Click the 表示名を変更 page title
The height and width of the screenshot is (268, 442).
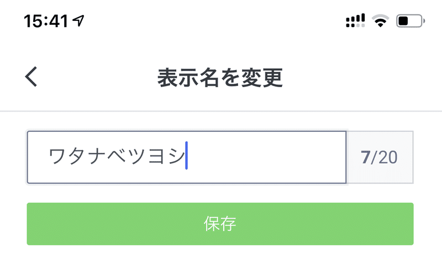(220, 78)
